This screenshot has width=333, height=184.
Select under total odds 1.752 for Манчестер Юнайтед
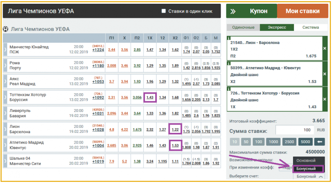(x=216, y=52)
